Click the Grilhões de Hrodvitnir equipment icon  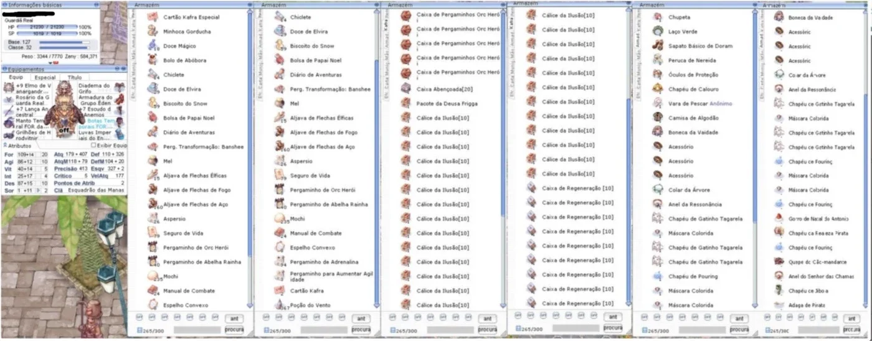pyautogui.click(x=8, y=135)
